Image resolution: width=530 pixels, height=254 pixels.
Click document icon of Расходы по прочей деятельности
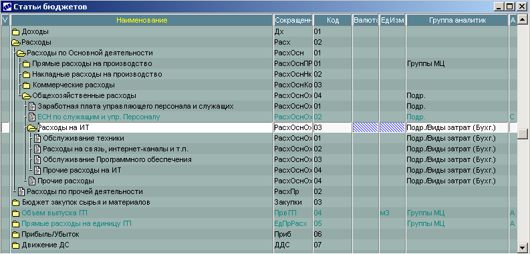pyautogui.click(x=21, y=191)
